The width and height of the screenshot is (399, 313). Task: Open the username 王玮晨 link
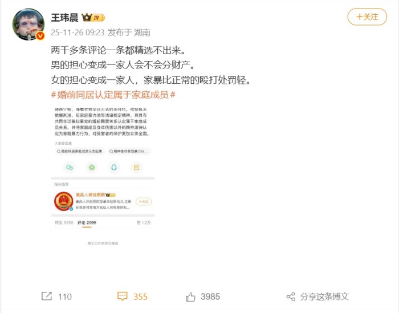64,18
